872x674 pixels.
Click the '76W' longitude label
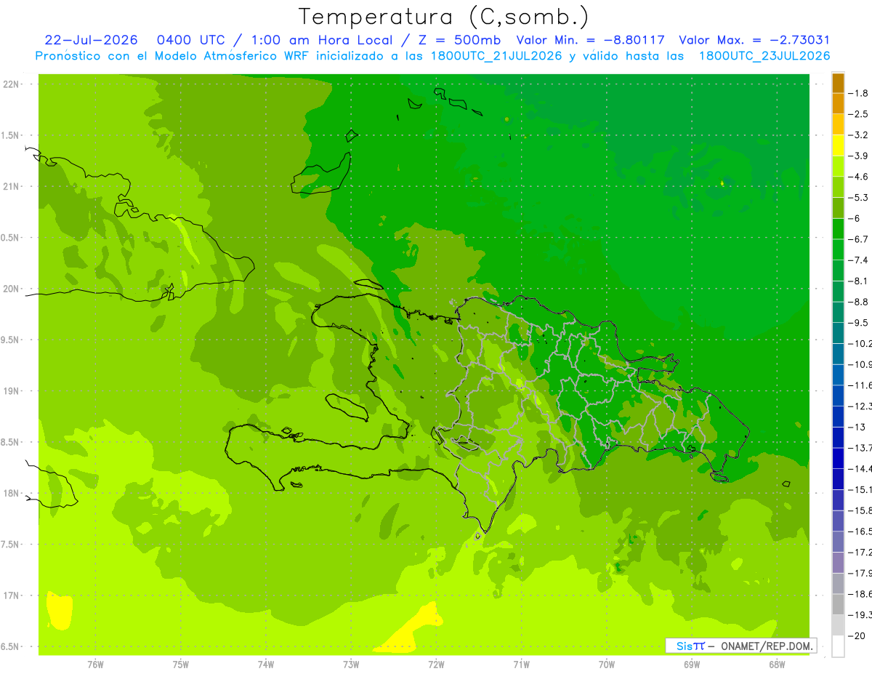[95, 664]
